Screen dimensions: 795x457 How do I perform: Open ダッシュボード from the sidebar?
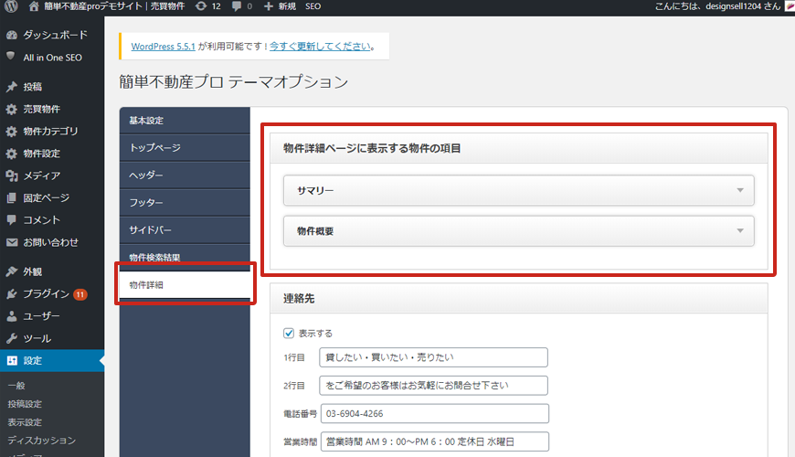pos(55,35)
